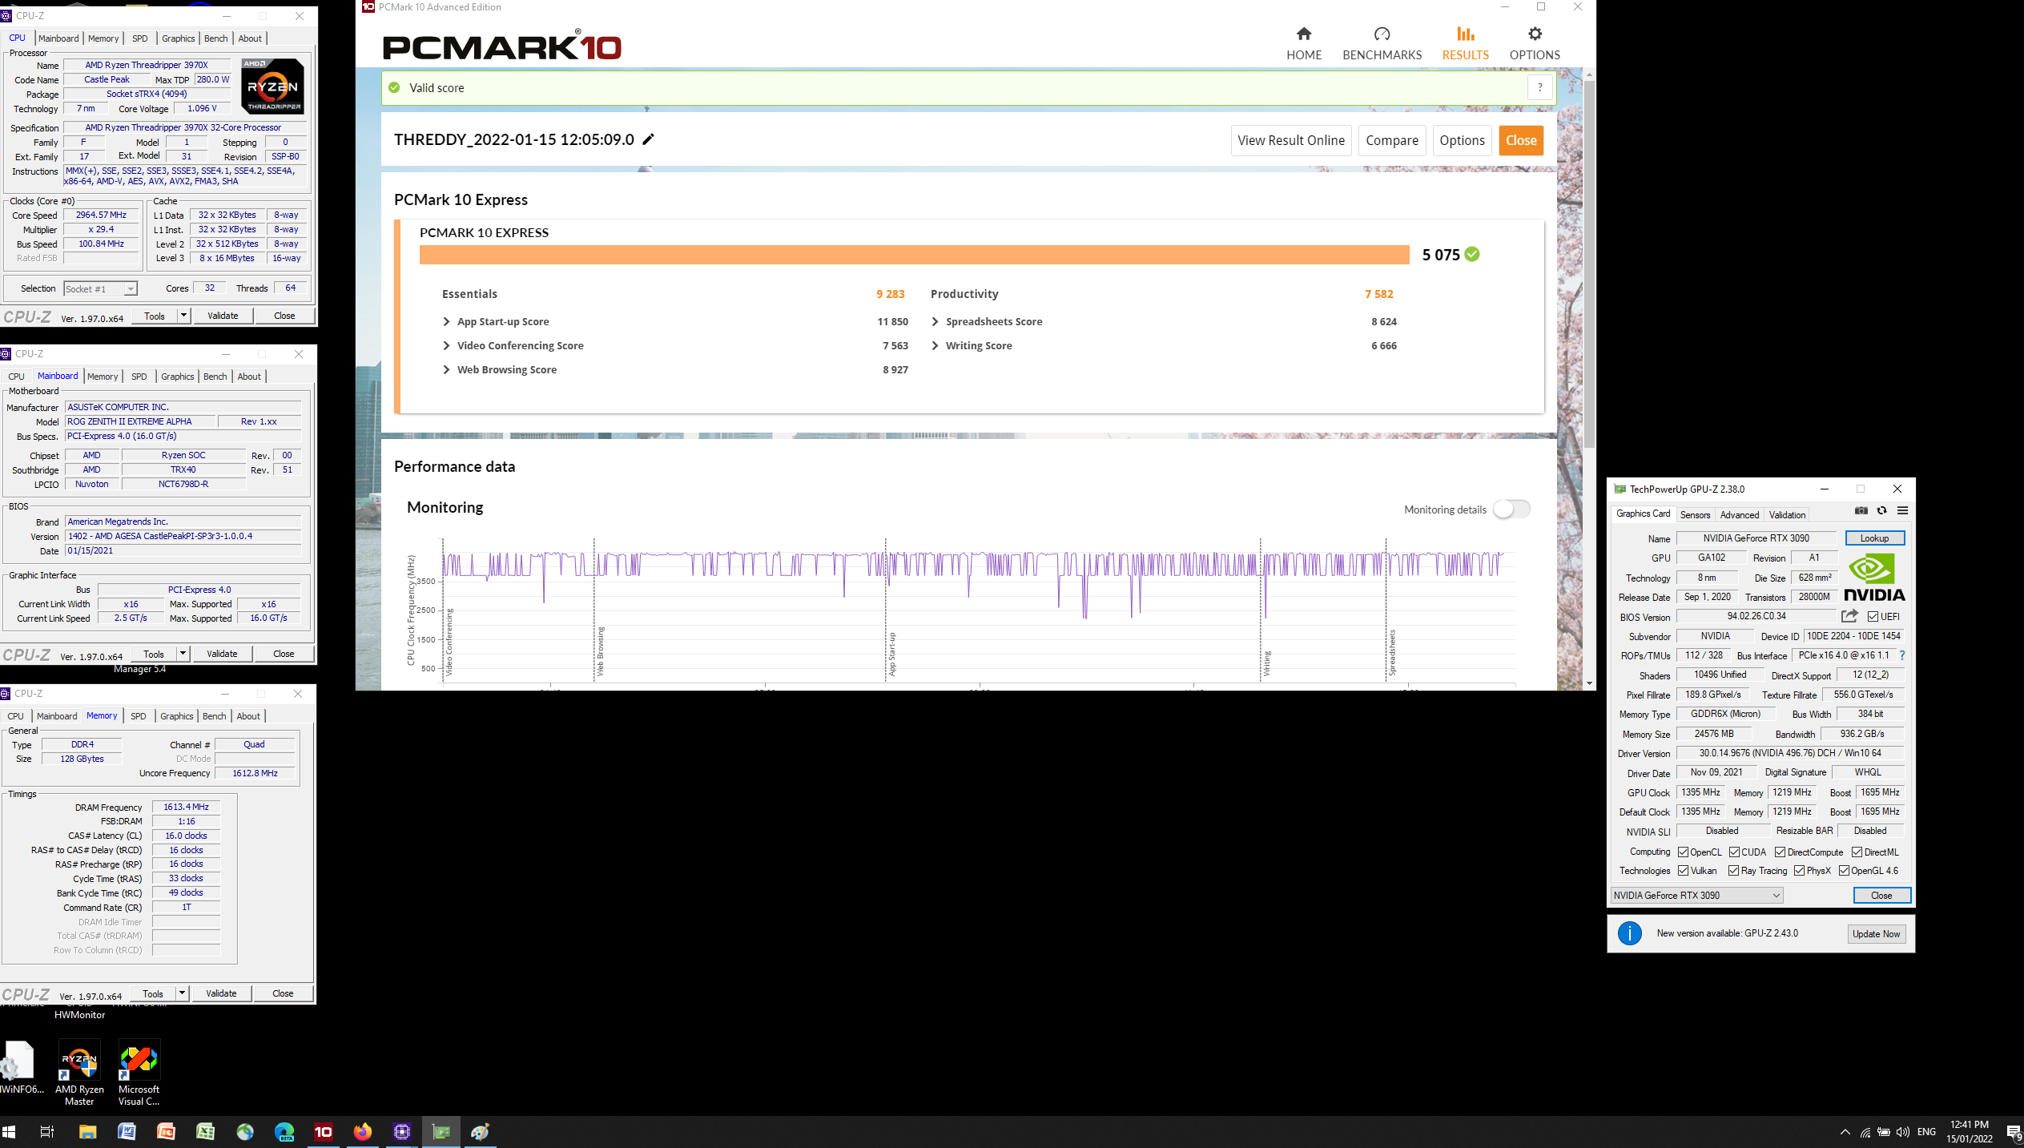Image resolution: width=2024 pixels, height=1148 pixels.
Task: Click the PCMark 10 Express orange score bar
Action: [914, 255]
